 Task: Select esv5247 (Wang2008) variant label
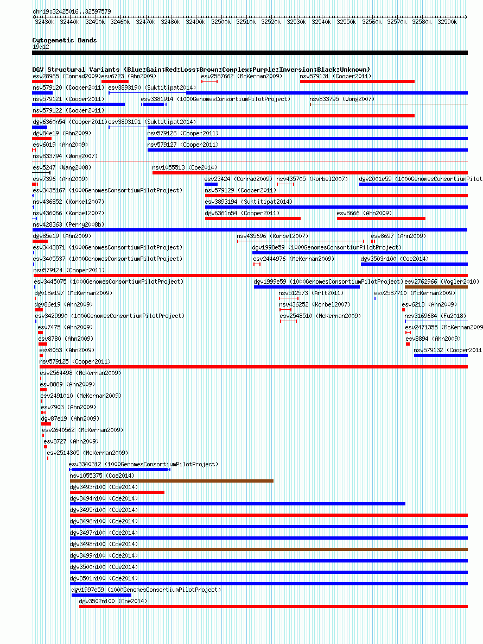pos(61,167)
